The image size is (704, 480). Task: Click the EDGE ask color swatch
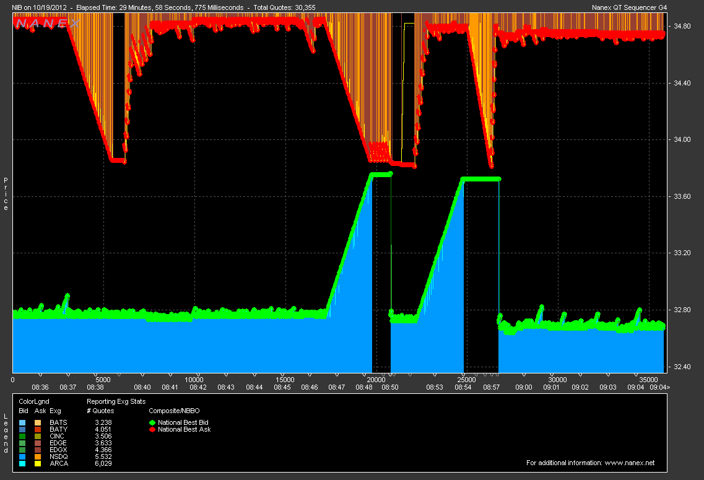click(38, 443)
